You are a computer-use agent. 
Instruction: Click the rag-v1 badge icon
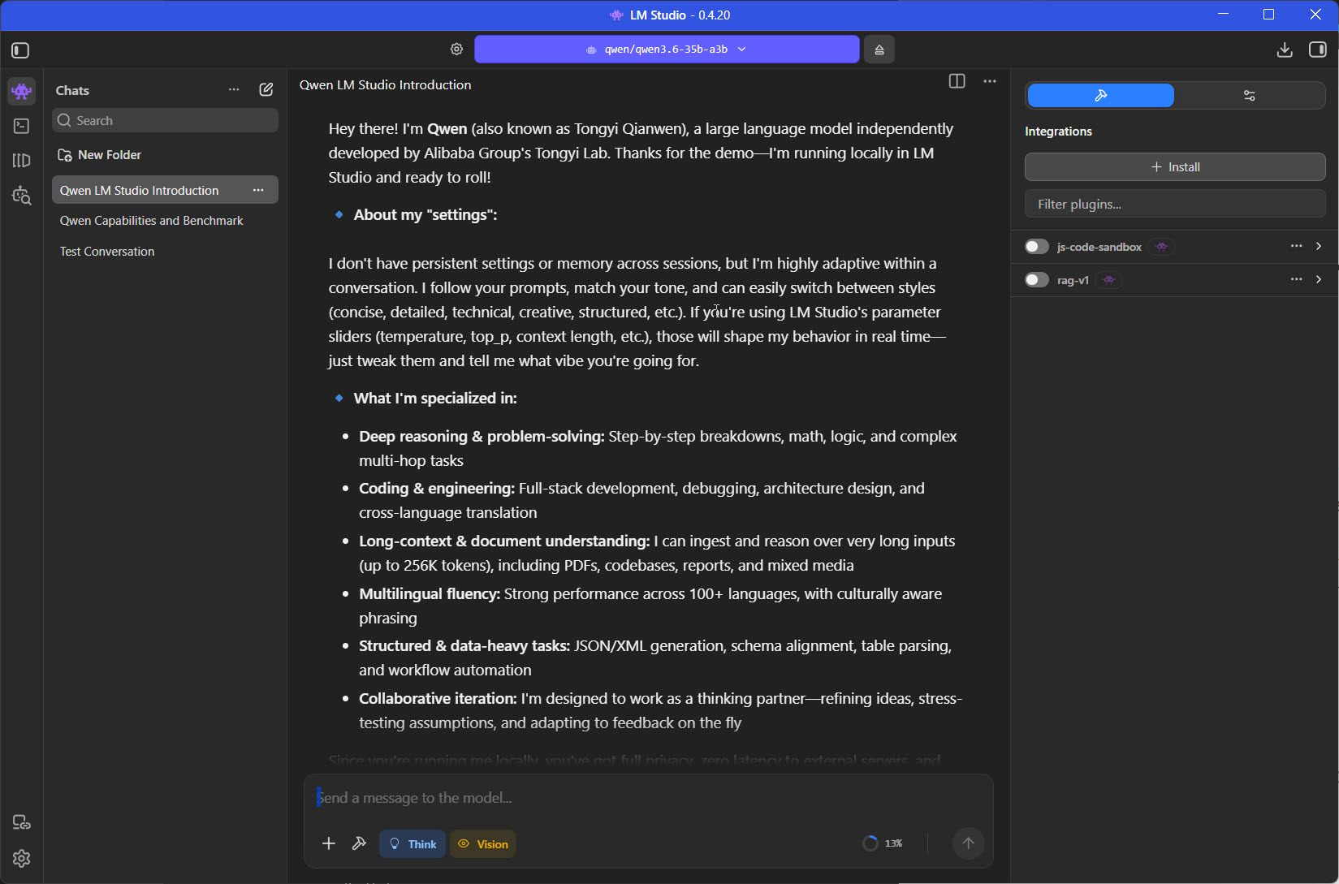click(1109, 280)
